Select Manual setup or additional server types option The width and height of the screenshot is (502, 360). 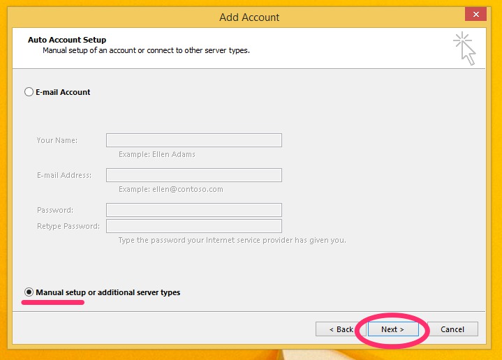(29, 292)
